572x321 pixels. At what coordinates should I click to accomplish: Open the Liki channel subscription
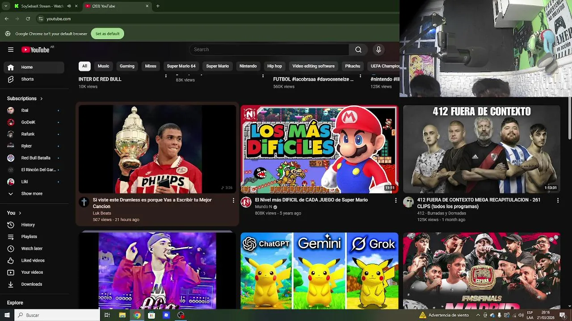(x=34, y=181)
